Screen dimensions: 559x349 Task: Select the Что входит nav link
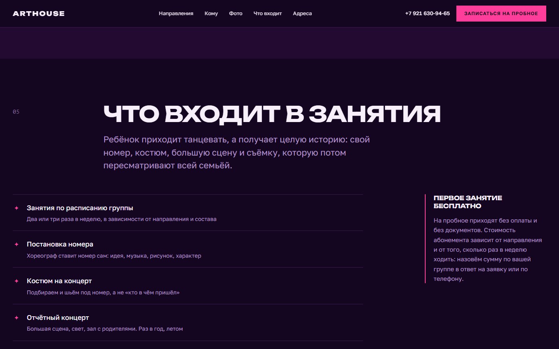(268, 14)
